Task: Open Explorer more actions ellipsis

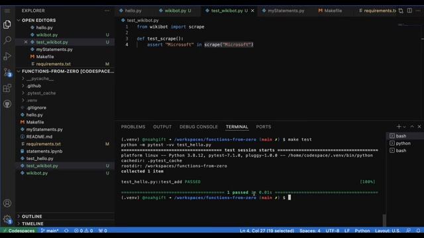Action: pos(107,11)
